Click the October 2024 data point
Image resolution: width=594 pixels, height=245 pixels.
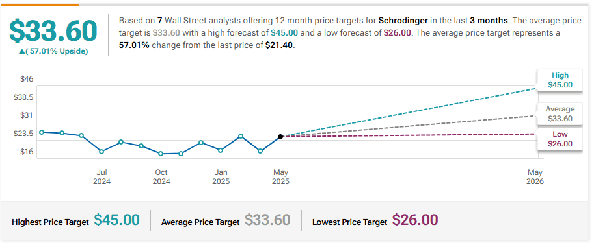tap(161, 154)
